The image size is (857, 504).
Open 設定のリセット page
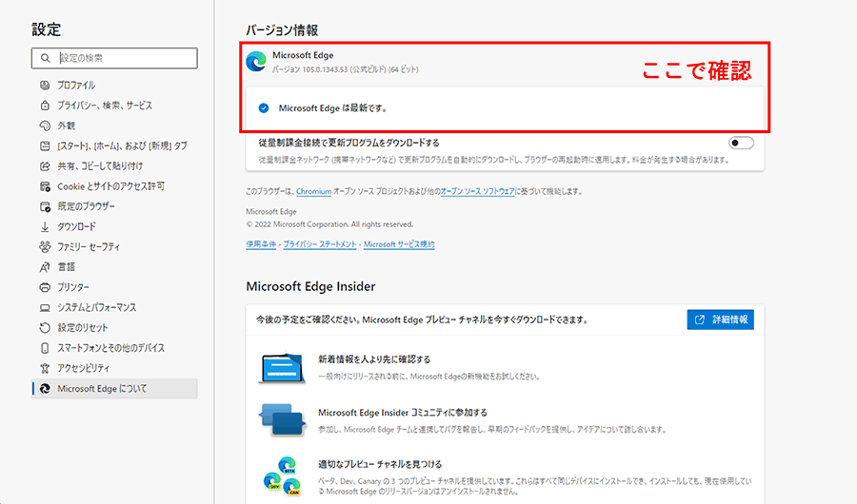[x=83, y=328]
